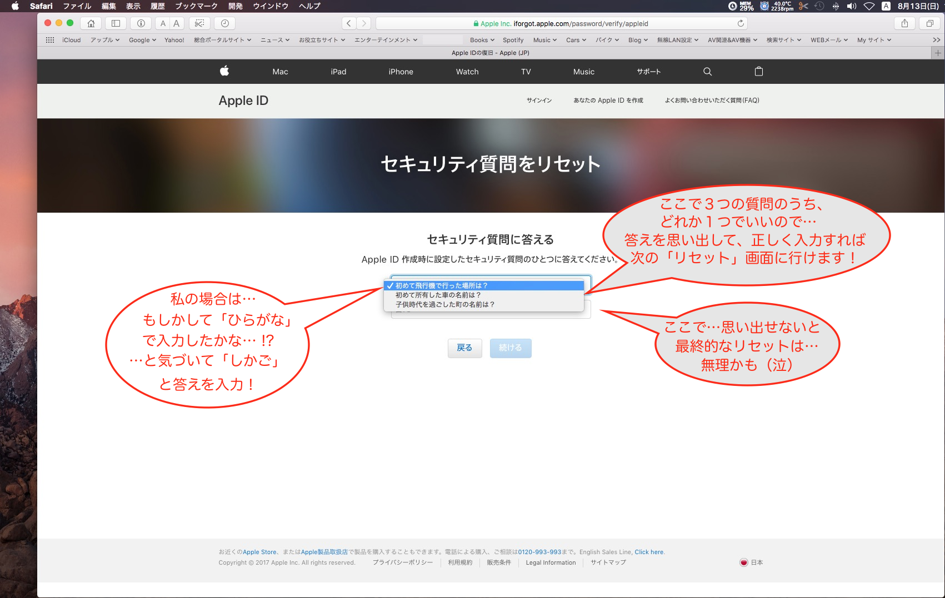
Task: Select the Apple IDの復旧 tab
Action: 491,53
